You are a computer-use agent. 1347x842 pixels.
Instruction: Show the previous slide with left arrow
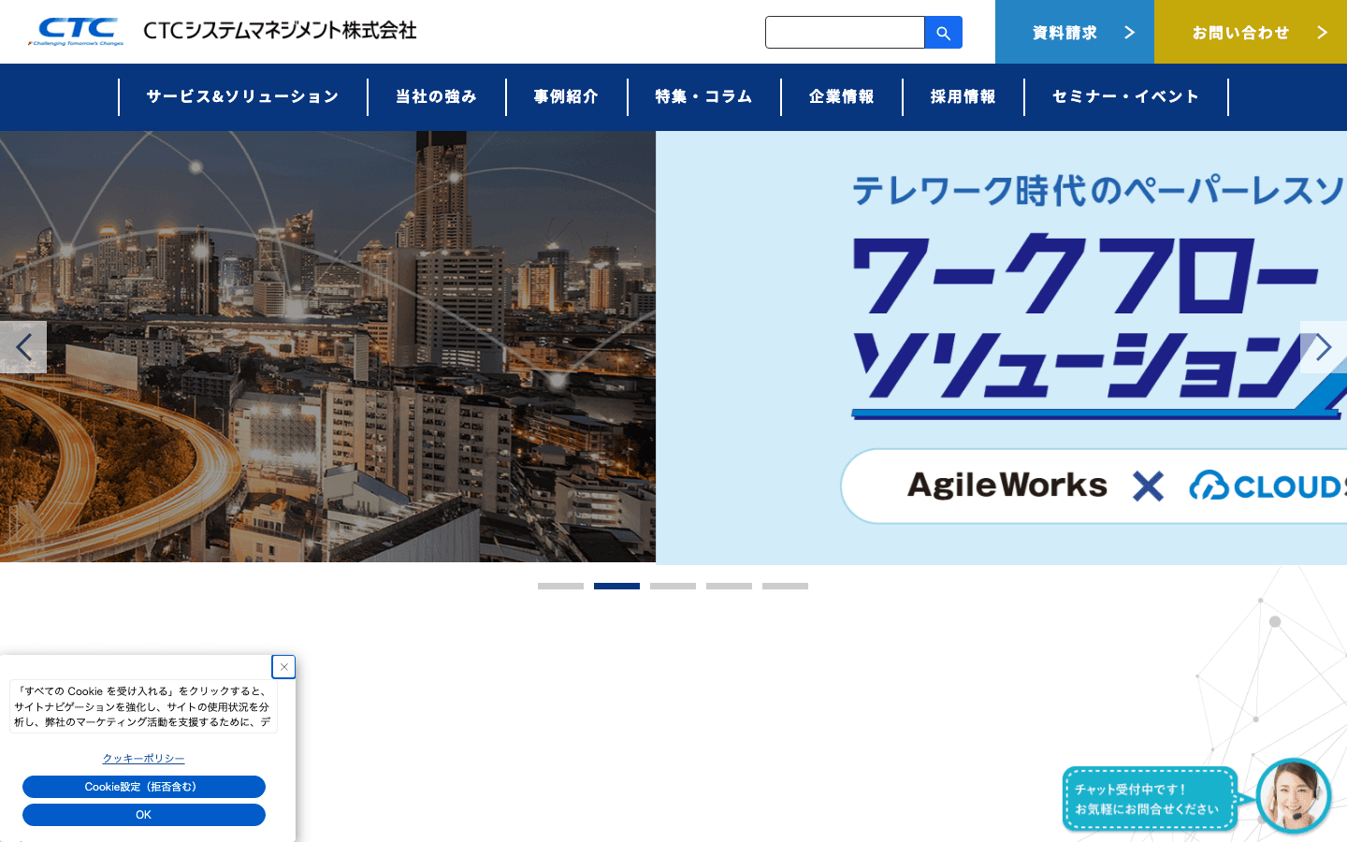pos(23,347)
